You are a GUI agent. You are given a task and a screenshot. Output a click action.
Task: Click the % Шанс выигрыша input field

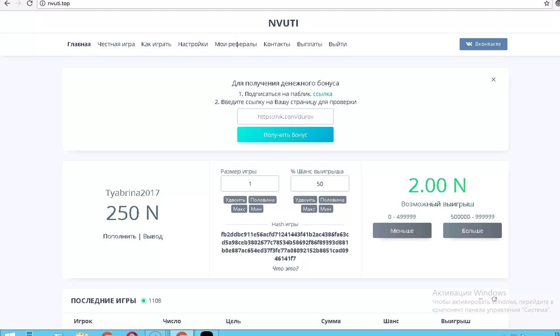(x=320, y=184)
